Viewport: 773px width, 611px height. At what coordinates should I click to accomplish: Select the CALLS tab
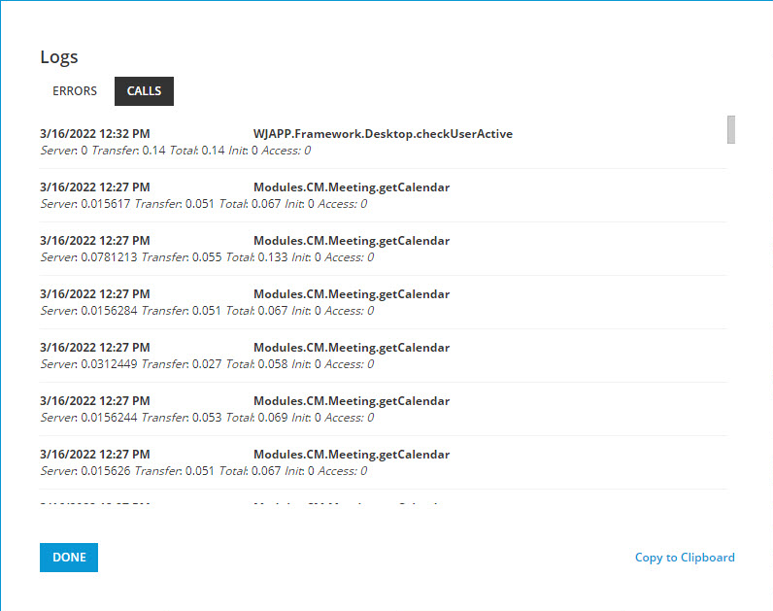[144, 91]
